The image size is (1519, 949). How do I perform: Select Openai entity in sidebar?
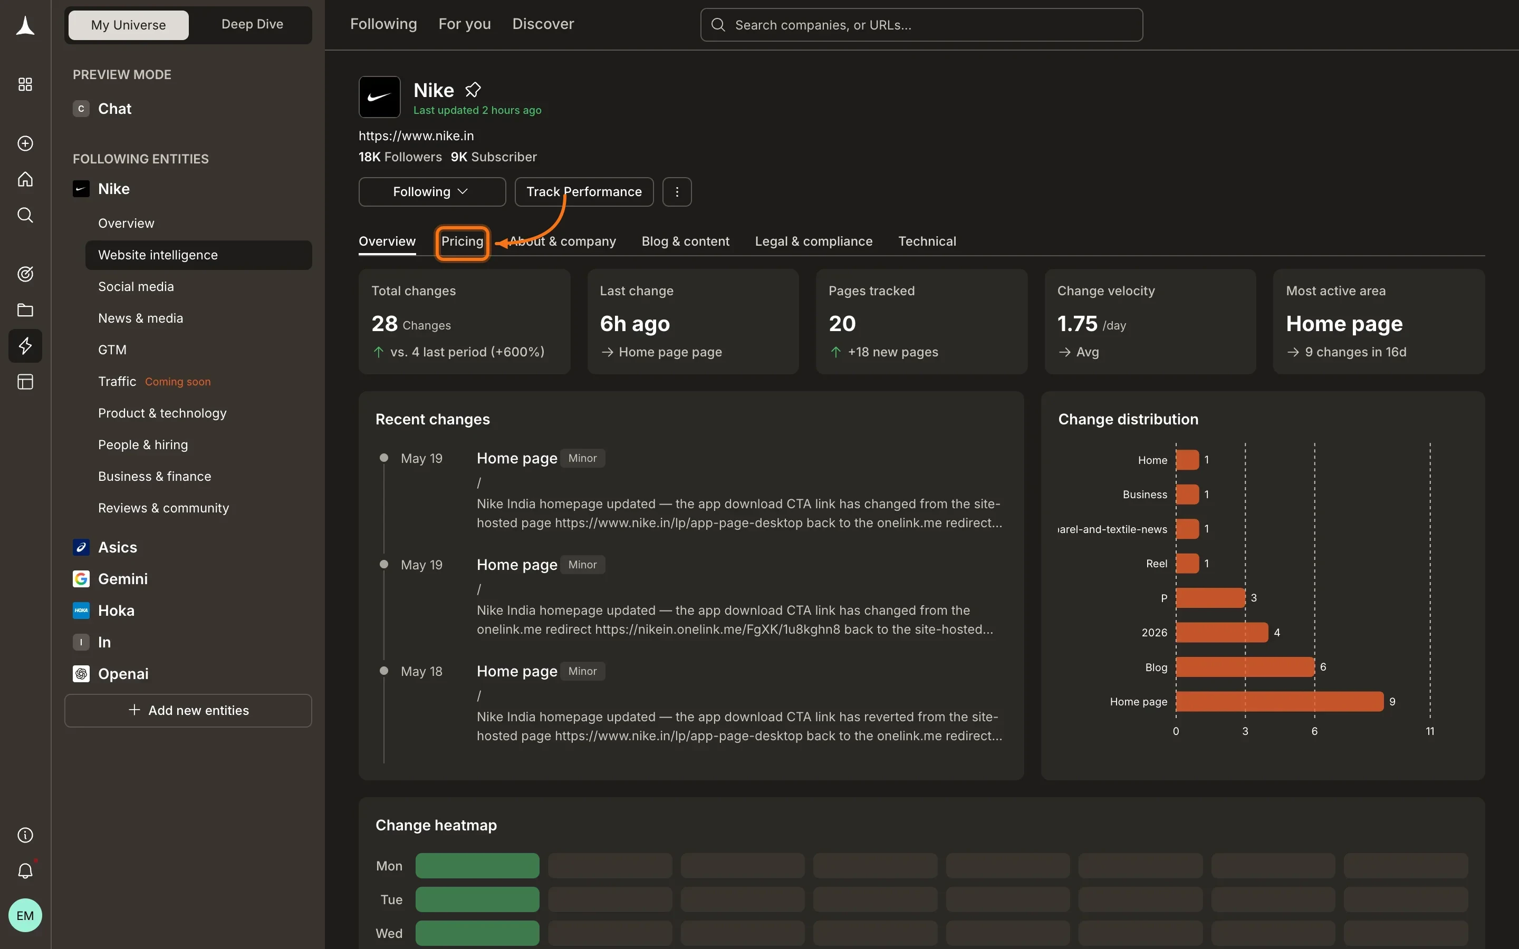[x=110, y=674]
